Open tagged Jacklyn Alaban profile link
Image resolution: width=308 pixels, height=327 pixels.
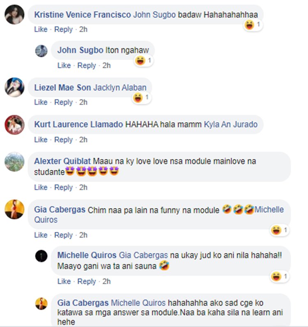(x=120, y=88)
